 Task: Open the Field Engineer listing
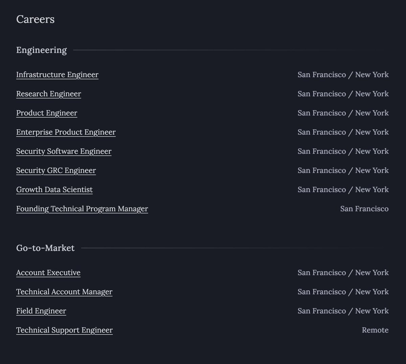41,311
